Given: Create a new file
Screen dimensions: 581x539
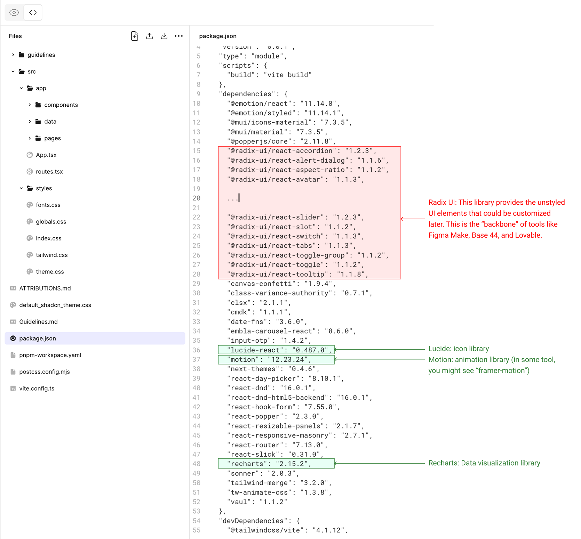Looking at the screenshot, I should coord(135,36).
